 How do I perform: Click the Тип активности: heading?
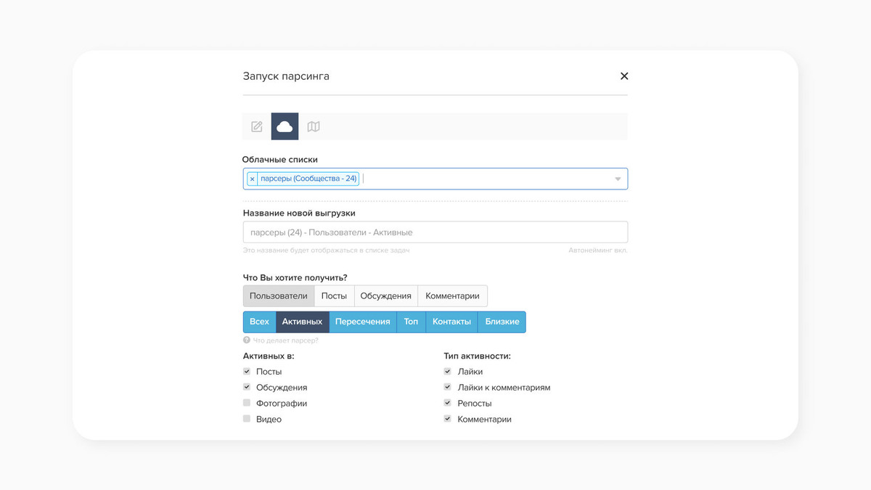click(x=478, y=356)
